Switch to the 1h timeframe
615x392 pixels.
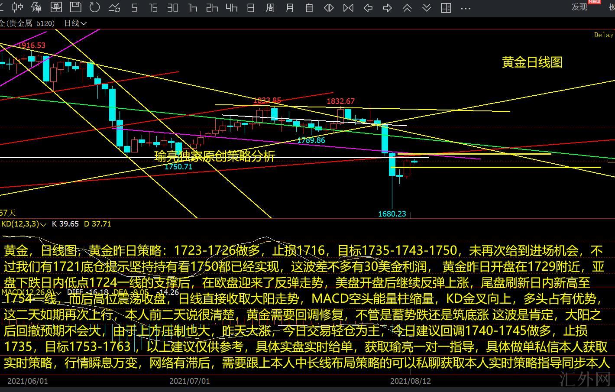(192, 8)
